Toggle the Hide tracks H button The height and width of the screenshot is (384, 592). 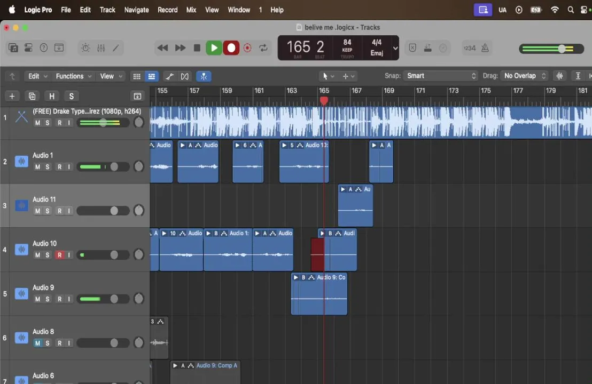[52, 97]
